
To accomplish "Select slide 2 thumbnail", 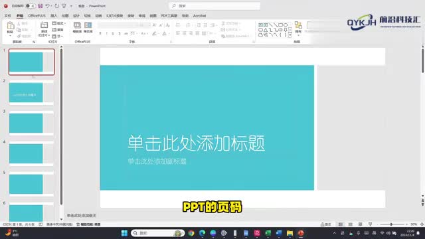I will click(x=31, y=93).
